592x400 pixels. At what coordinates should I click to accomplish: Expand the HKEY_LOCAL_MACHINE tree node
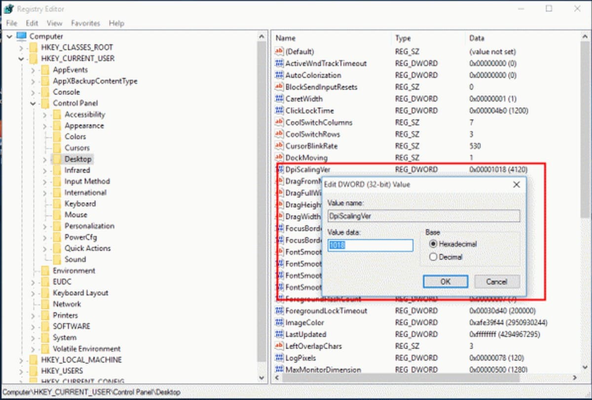click(x=21, y=360)
